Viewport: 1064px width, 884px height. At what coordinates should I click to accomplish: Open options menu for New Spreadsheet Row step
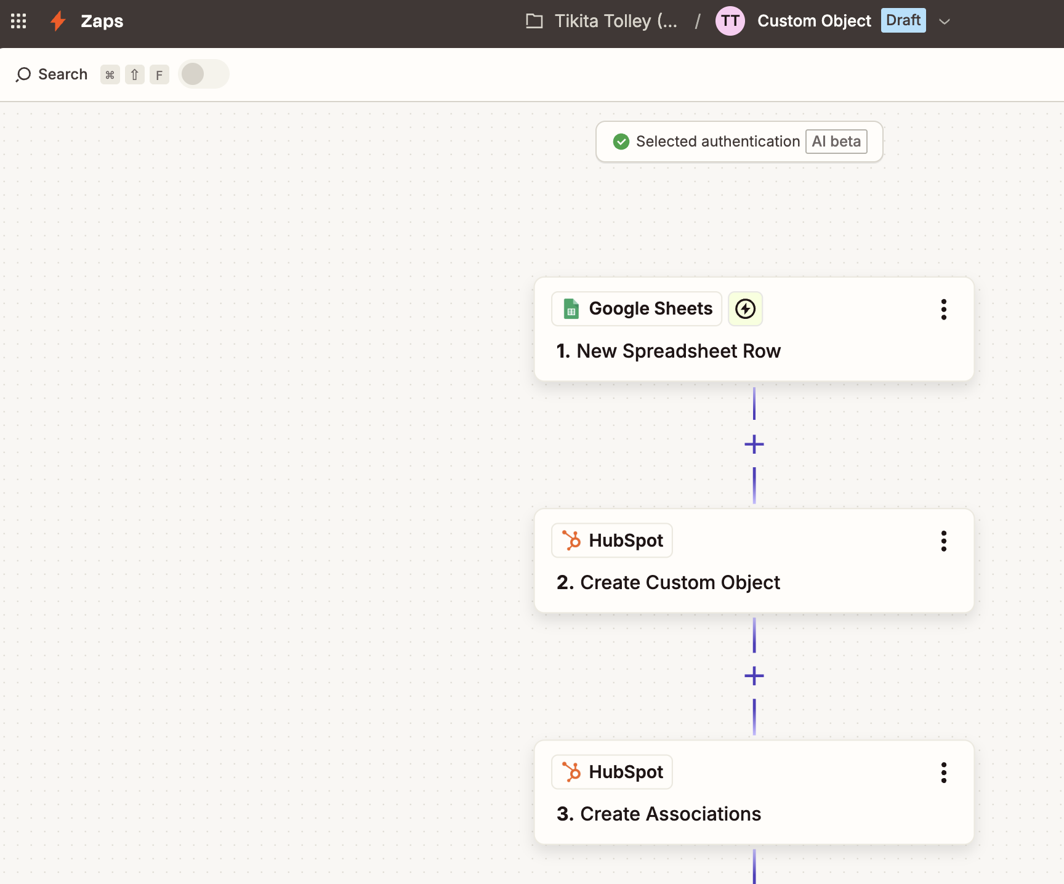click(943, 310)
